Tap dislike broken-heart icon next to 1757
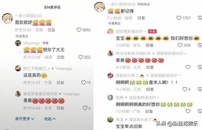The width and height of the screenshot is (202, 130). (200, 18)
